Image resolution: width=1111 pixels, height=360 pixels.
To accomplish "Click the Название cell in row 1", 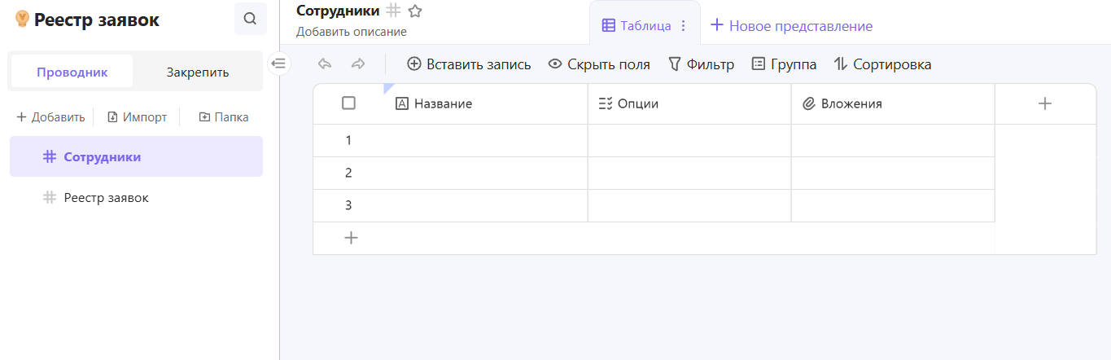I will pos(485,140).
